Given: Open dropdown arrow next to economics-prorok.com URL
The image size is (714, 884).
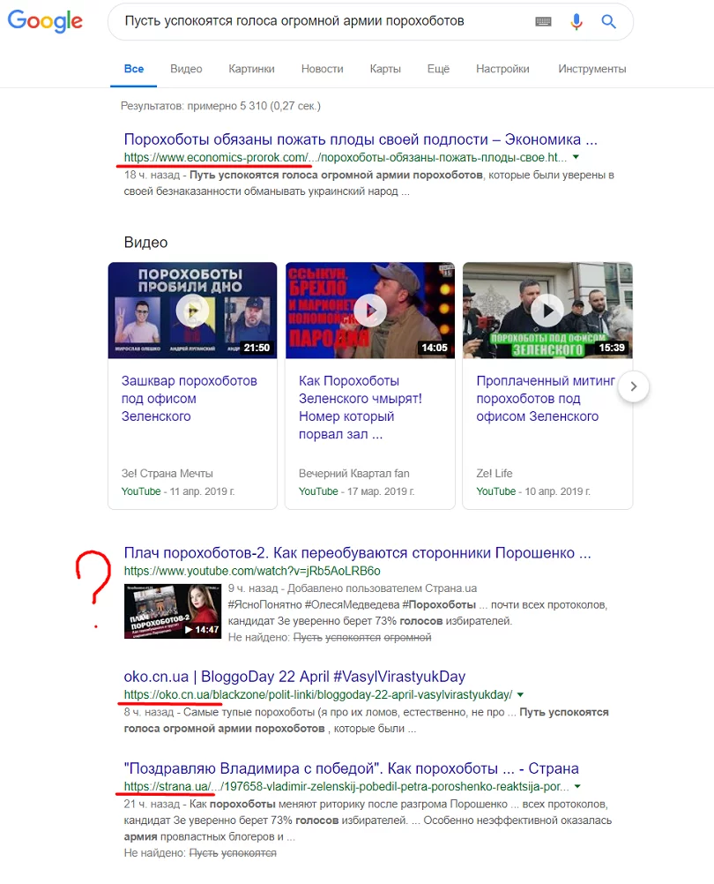Looking at the screenshot, I should tap(576, 157).
